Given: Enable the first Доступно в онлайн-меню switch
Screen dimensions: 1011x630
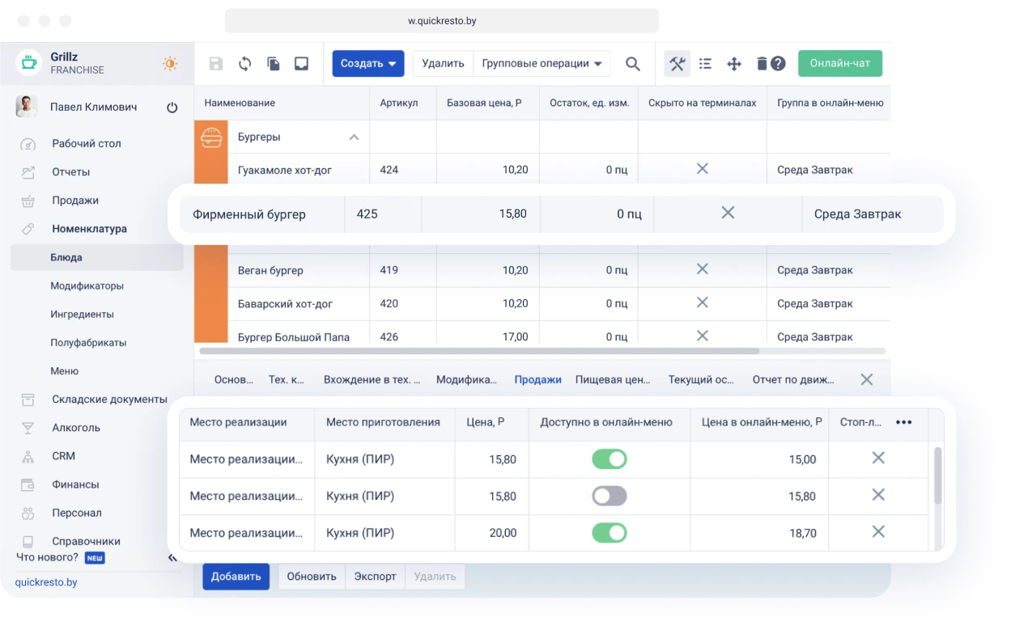Looking at the screenshot, I should coord(610,459).
